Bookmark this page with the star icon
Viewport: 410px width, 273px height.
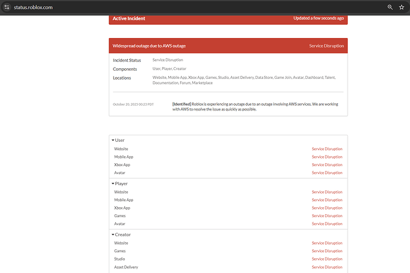click(402, 7)
